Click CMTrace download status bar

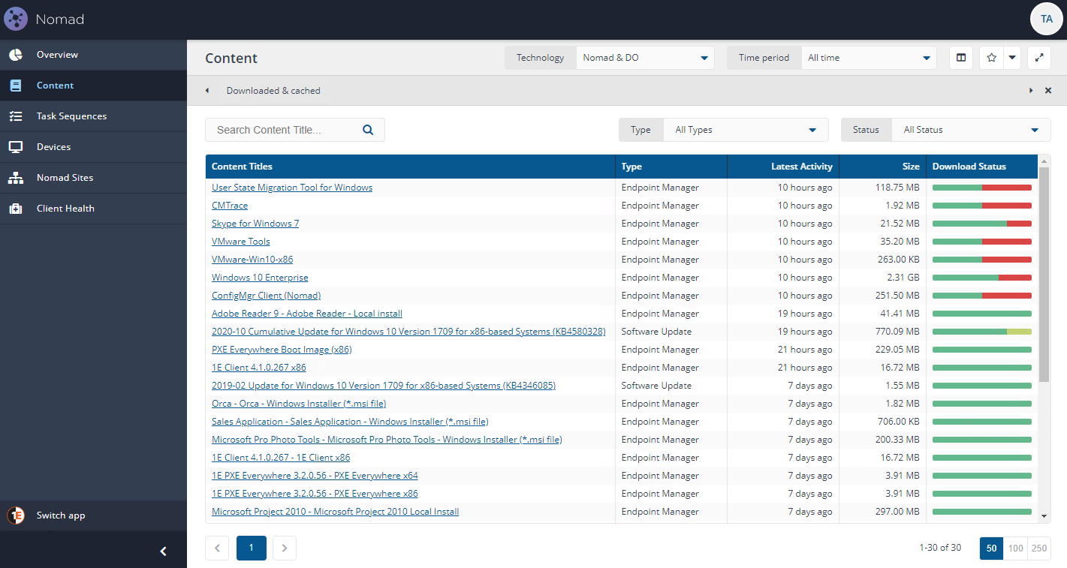982,206
